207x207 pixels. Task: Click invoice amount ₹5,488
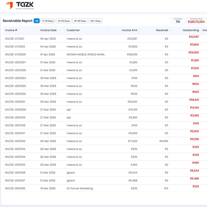(133, 181)
